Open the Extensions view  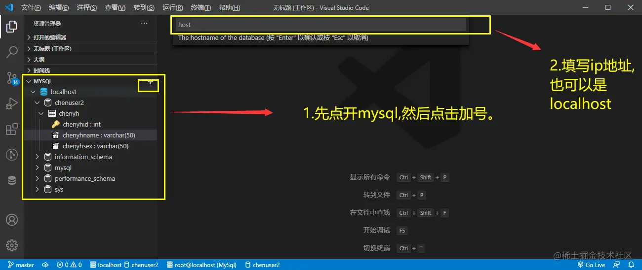12,130
